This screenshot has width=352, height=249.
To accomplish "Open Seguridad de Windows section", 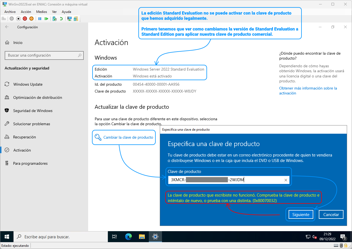I will [x=44, y=111].
